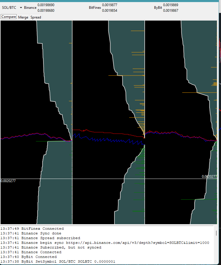Click the Binance depth API URL in log
The height and width of the screenshot is (265, 221).
coord(137,243)
